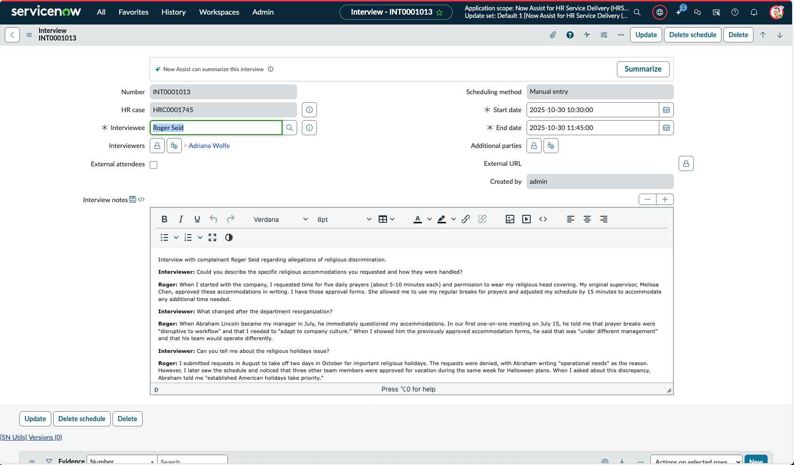The height and width of the screenshot is (465, 794).
Task: Open the 8pt font size dropdown
Action: point(344,219)
